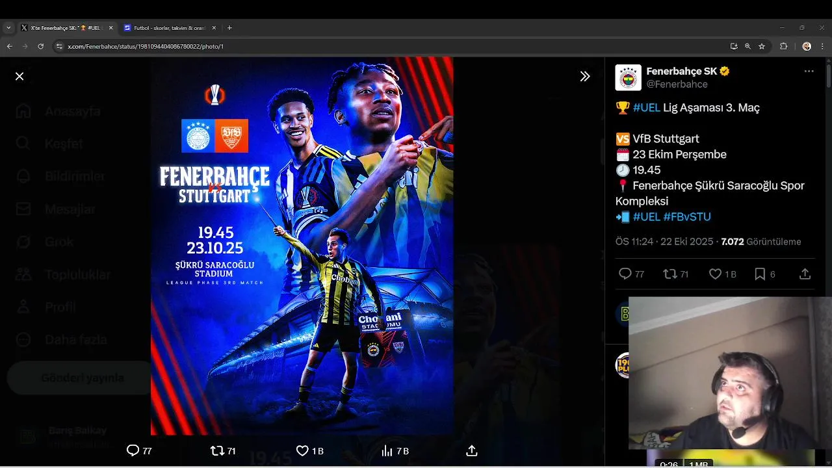Click the "Fenerbahçe Şükrü Saracoğlu Spor" venue text
The width and height of the screenshot is (832, 468).
[718, 186]
